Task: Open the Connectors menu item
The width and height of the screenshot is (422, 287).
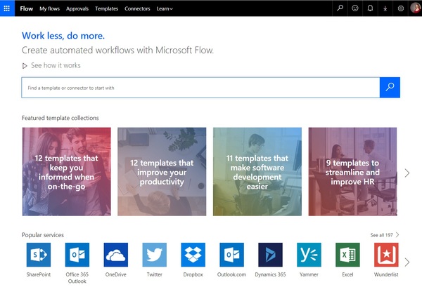Action: (137, 8)
